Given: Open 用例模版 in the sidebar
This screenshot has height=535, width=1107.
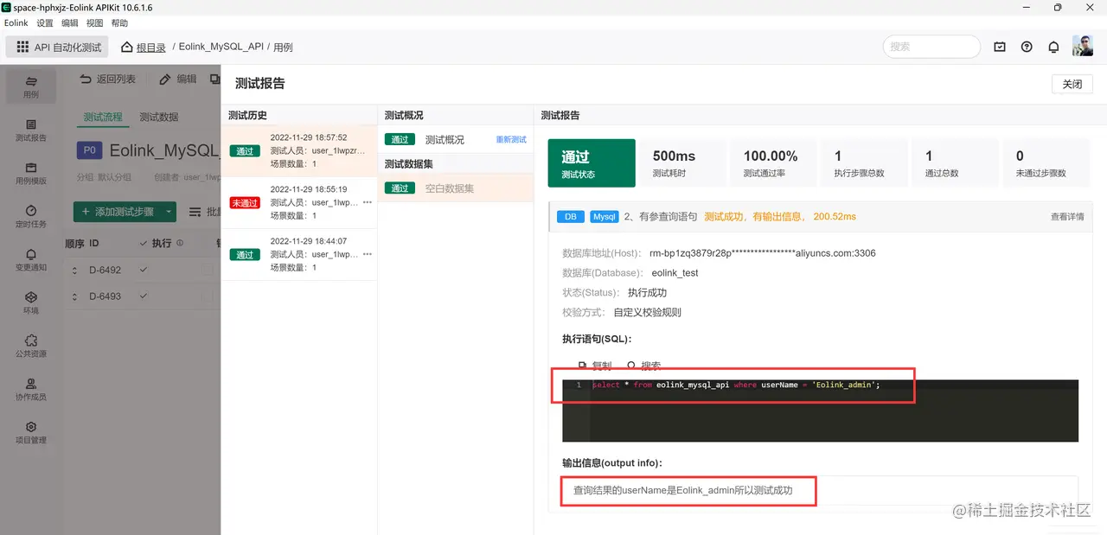Looking at the screenshot, I should coord(31,174).
